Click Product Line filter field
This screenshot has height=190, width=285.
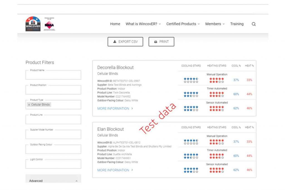[53, 120]
